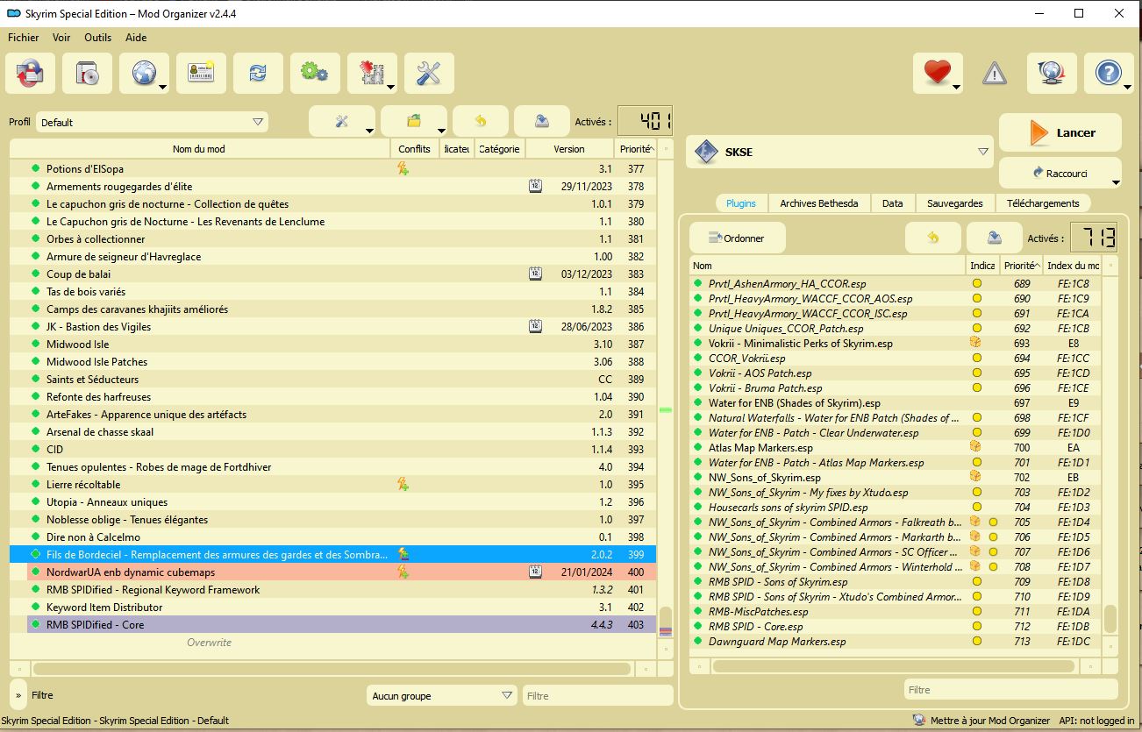Open the warning triangle notifications icon

click(995, 73)
